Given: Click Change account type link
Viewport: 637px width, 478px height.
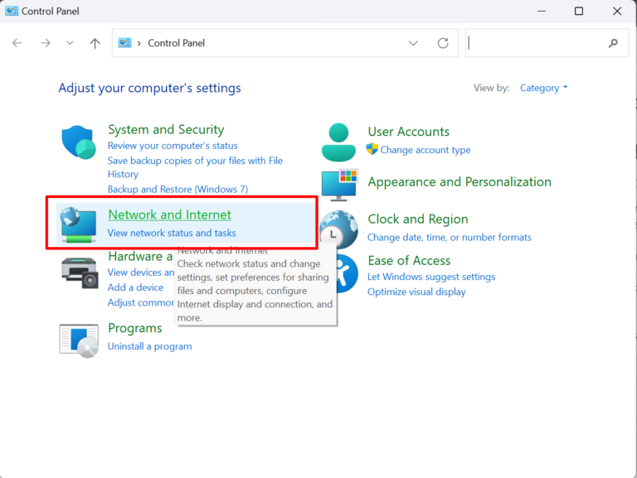Looking at the screenshot, I should (x=425, y=150).
